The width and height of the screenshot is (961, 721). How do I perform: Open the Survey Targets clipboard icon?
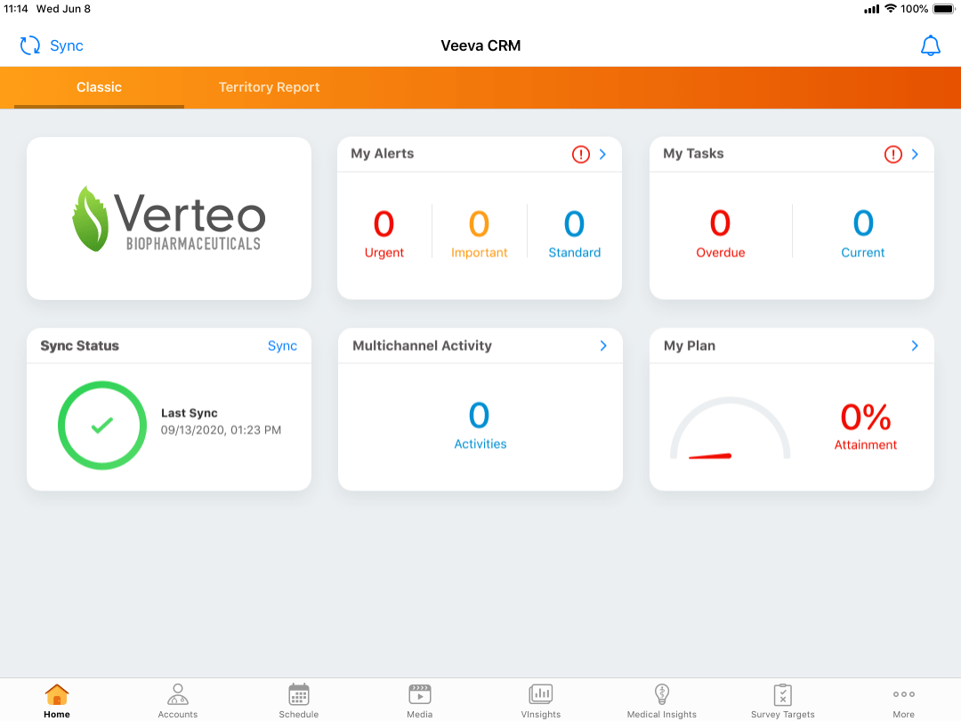(x=783, y=694)
